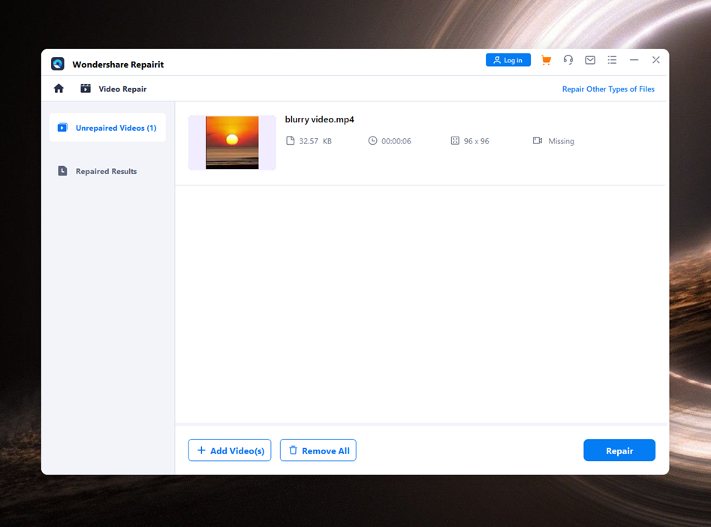Click the 96 x 96 resolution value
This screenshot has width=711, height=527.
click(477, 141)
